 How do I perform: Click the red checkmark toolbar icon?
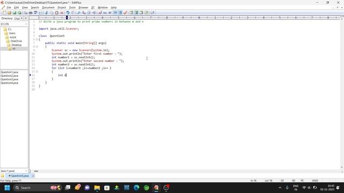[125, 13]
